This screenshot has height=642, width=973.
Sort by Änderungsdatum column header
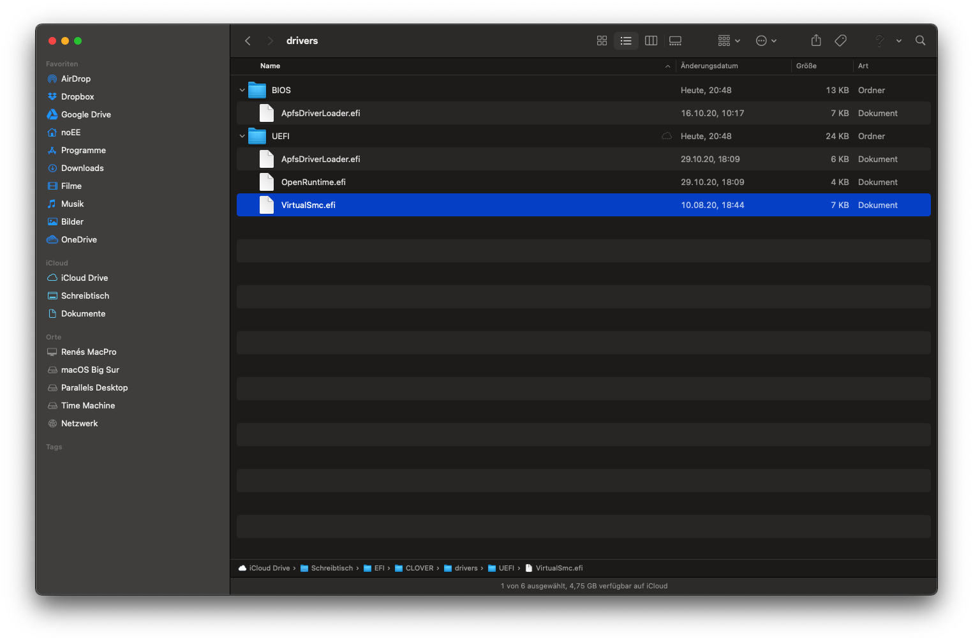click(x=709, y=66)
